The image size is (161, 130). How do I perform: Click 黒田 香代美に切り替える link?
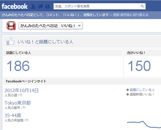pyautogui.click(x=131, y=15)
